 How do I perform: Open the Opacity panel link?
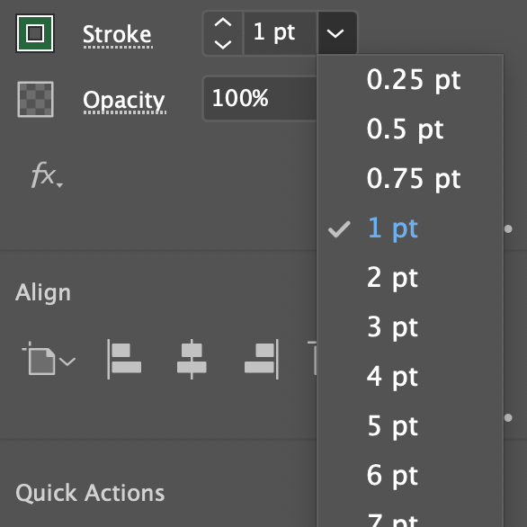click(124, 101)
